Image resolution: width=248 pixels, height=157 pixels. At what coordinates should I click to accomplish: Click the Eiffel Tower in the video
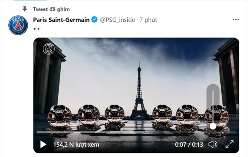click(139, 91)
